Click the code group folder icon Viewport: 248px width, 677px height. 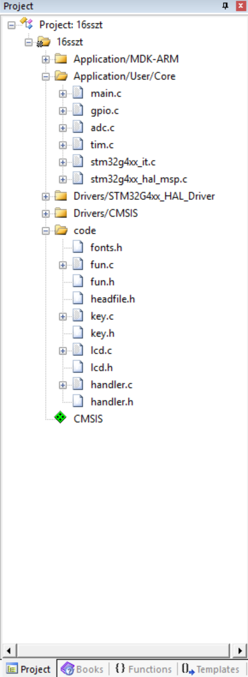point(60,230)
